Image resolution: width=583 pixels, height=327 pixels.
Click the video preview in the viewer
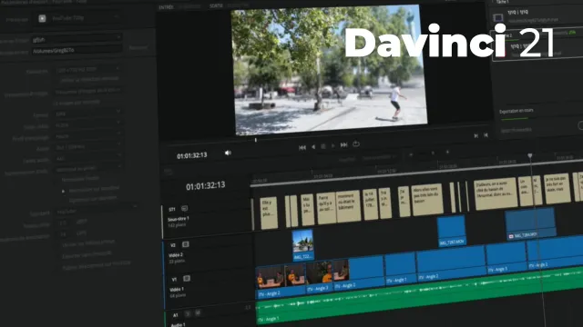(x=329, y=70)
